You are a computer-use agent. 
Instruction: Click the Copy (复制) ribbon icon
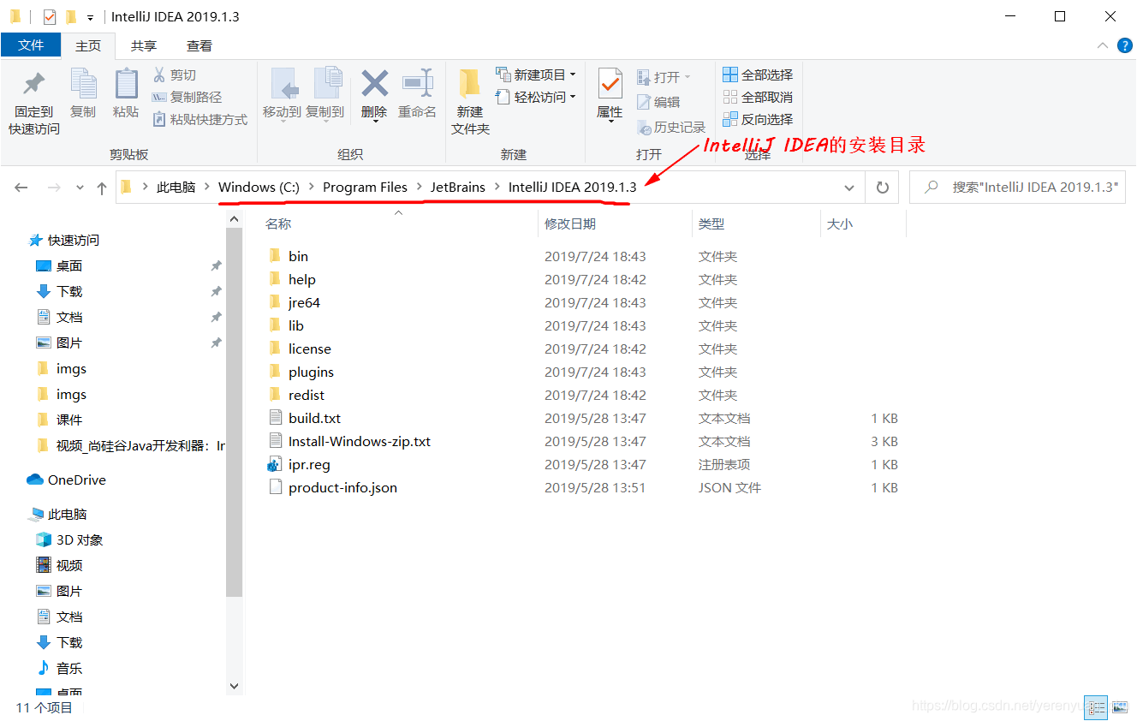[x=83, y=84]
